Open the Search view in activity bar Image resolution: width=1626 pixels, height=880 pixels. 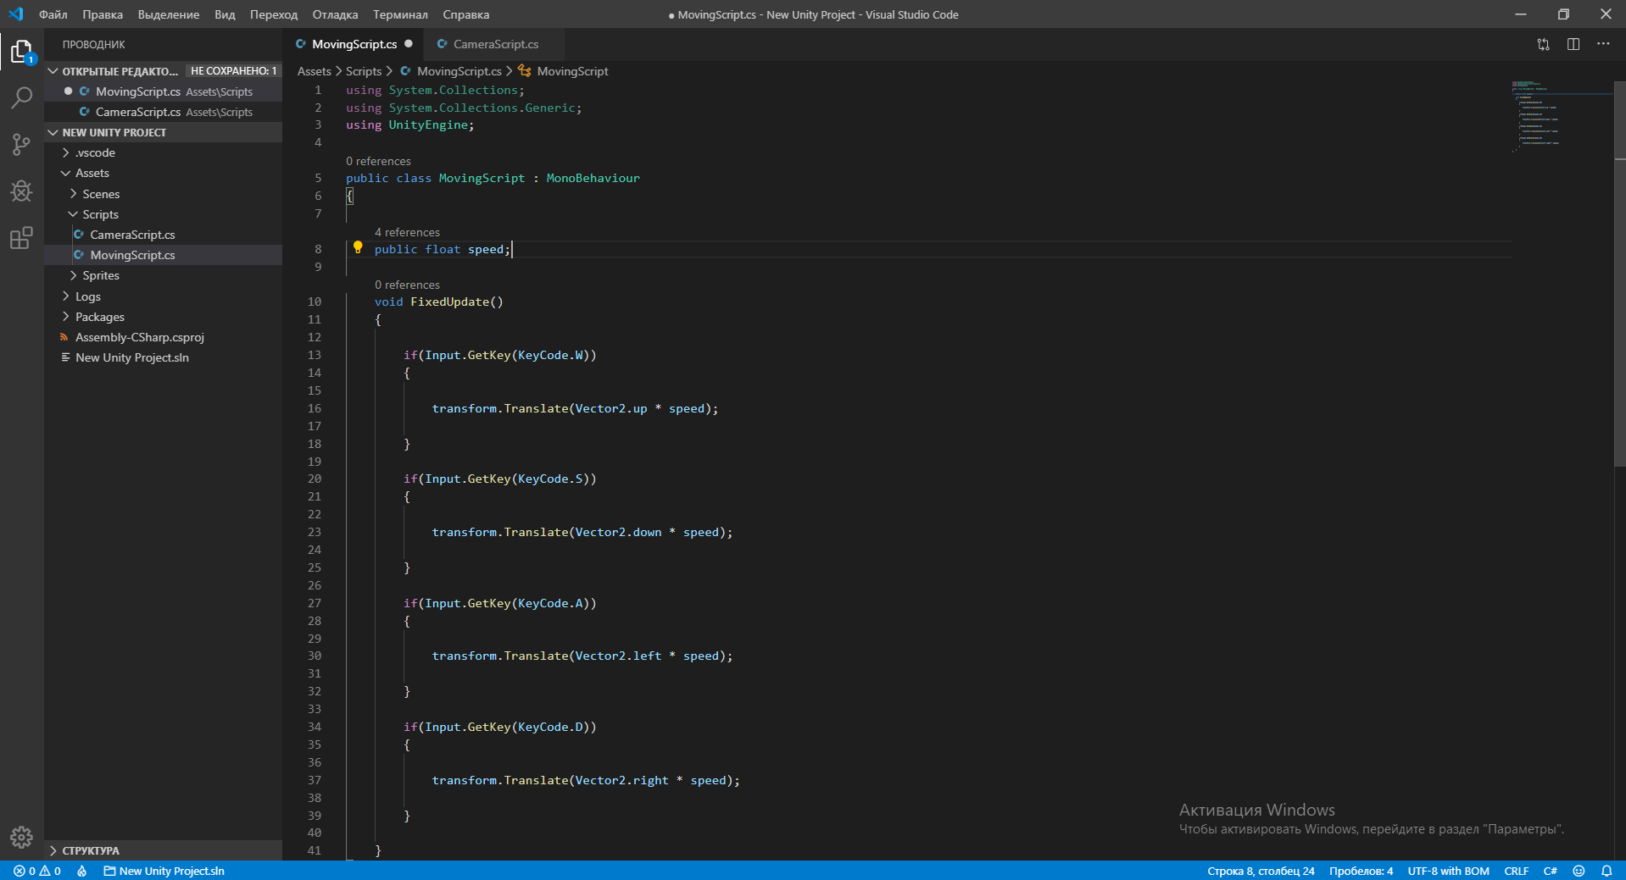[21, 98]
